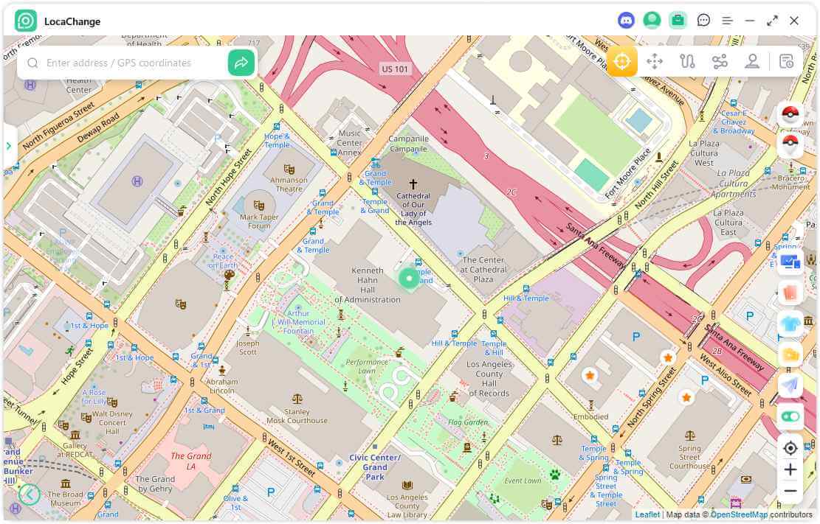Click the Music Center Annex label
Viewport: 820px width, 524px height.
[x=349, y=143]
